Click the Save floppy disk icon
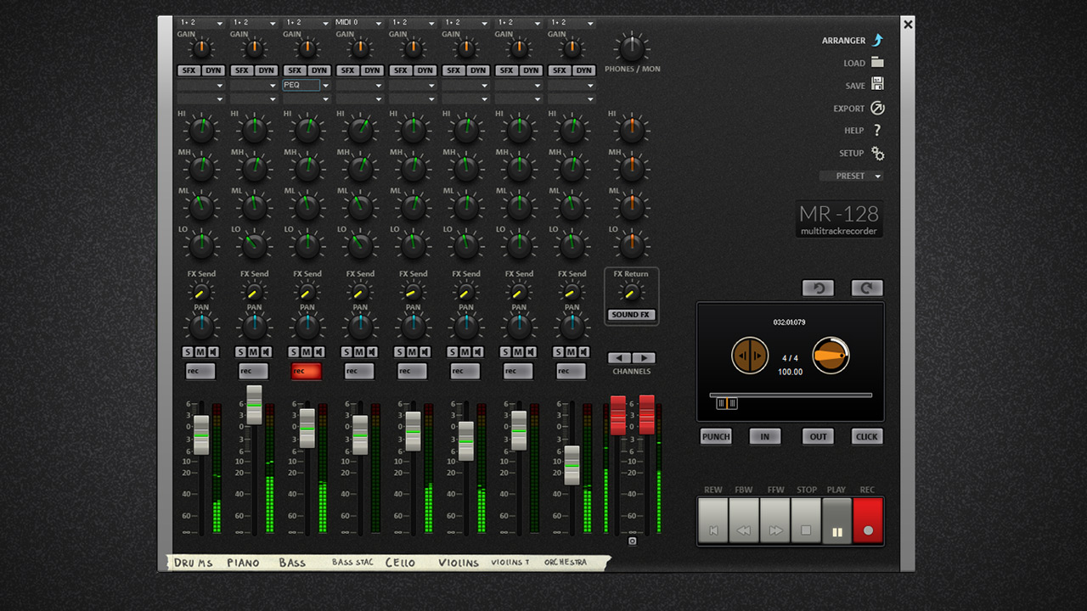 (x=877, y=85)
